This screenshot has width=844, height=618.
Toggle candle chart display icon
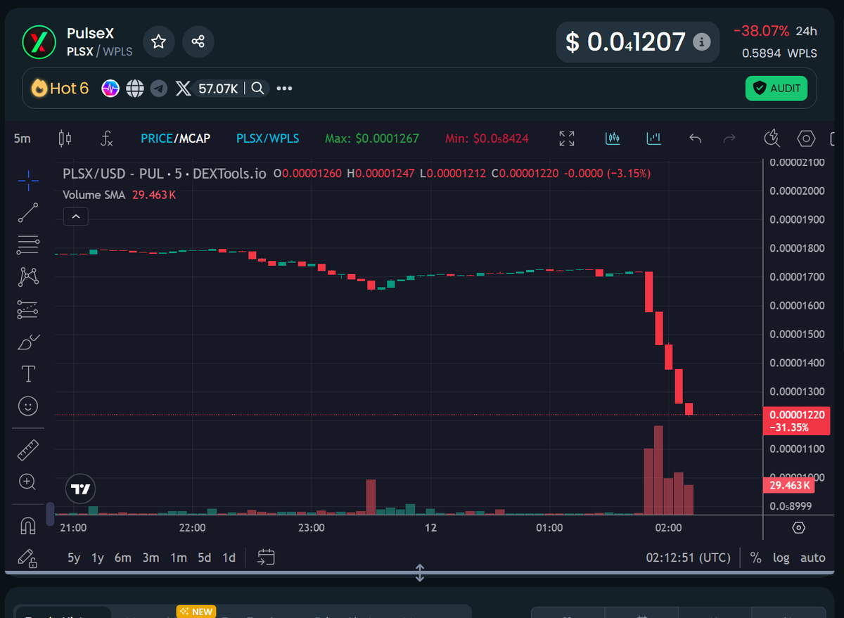[x=613, y=139]
